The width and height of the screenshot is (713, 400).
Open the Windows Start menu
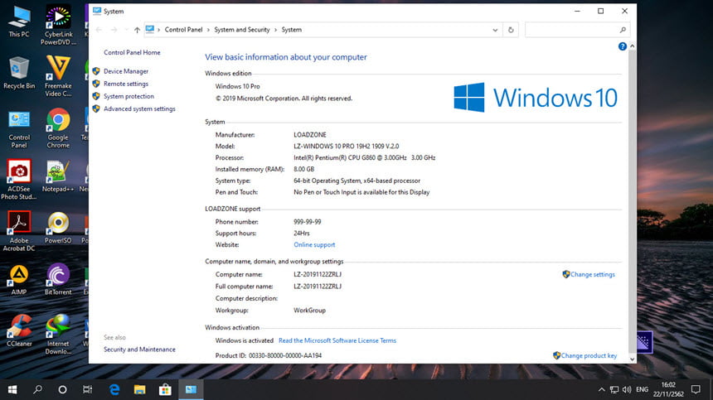[12, 389]
